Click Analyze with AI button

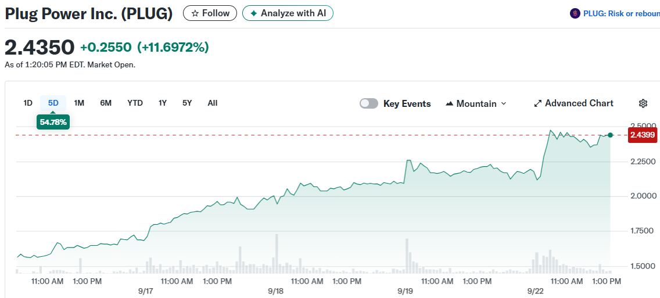(x=288, y=13)
